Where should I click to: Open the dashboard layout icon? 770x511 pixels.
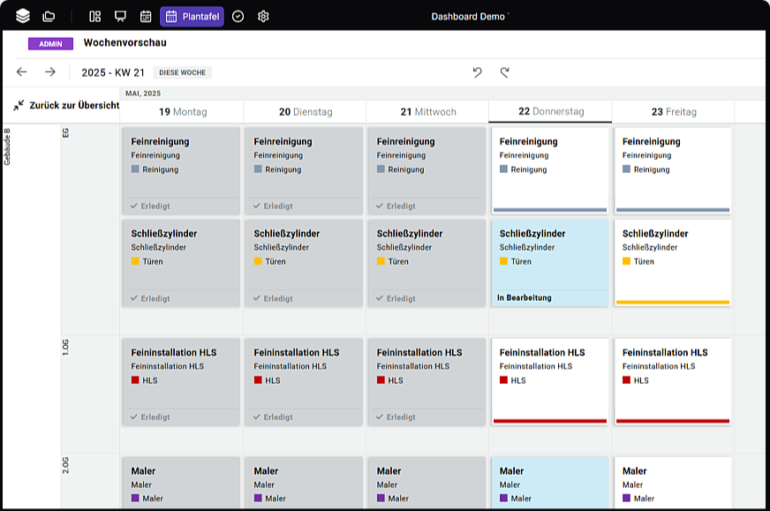pos(95,16)
